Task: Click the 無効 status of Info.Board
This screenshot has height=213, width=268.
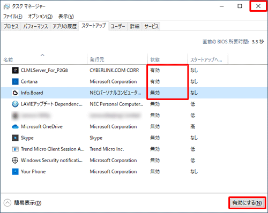Action: [x=155, y=93]
